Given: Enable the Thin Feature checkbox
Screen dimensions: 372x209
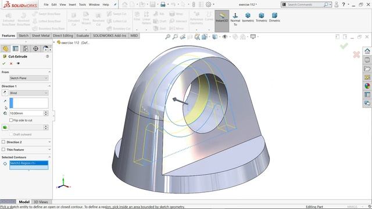Looking at the screenshot, I should (3, 150).
